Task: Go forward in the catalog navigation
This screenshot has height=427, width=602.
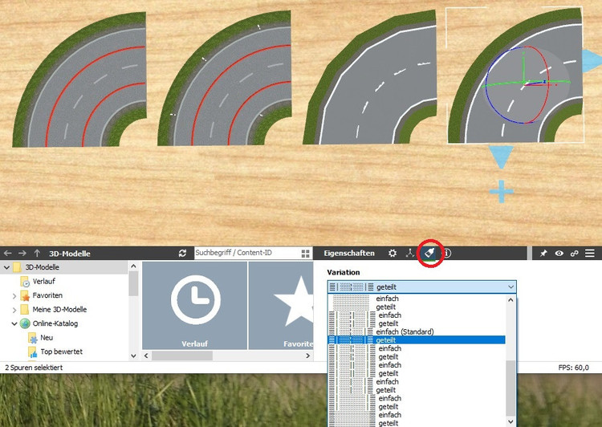Action: tap(22, 254)
